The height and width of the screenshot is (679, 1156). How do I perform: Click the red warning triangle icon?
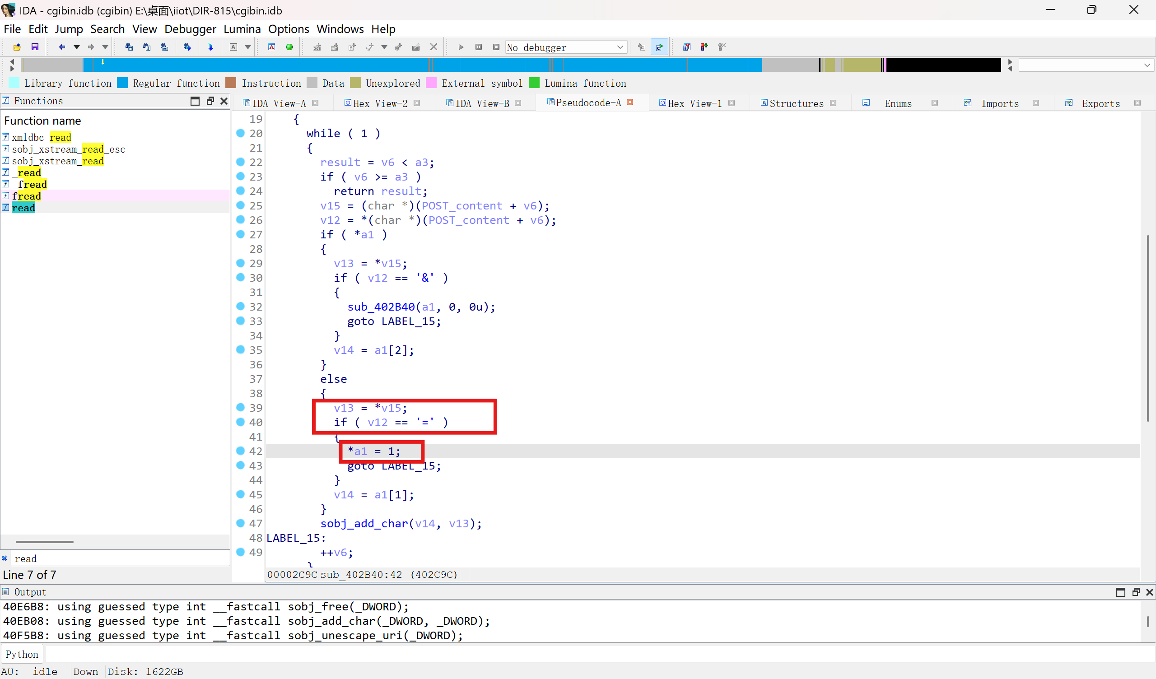(x=271, y=47)
